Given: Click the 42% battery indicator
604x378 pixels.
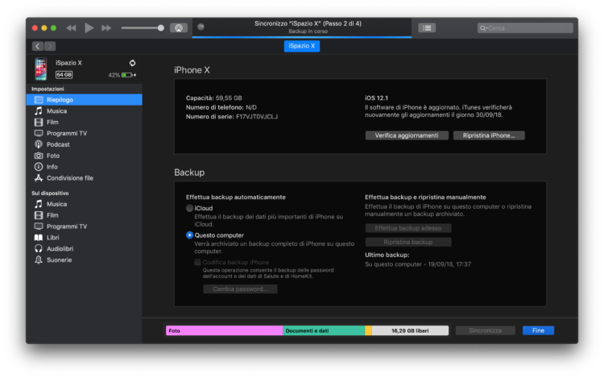Looking at the screenshot, I should 122,75.
